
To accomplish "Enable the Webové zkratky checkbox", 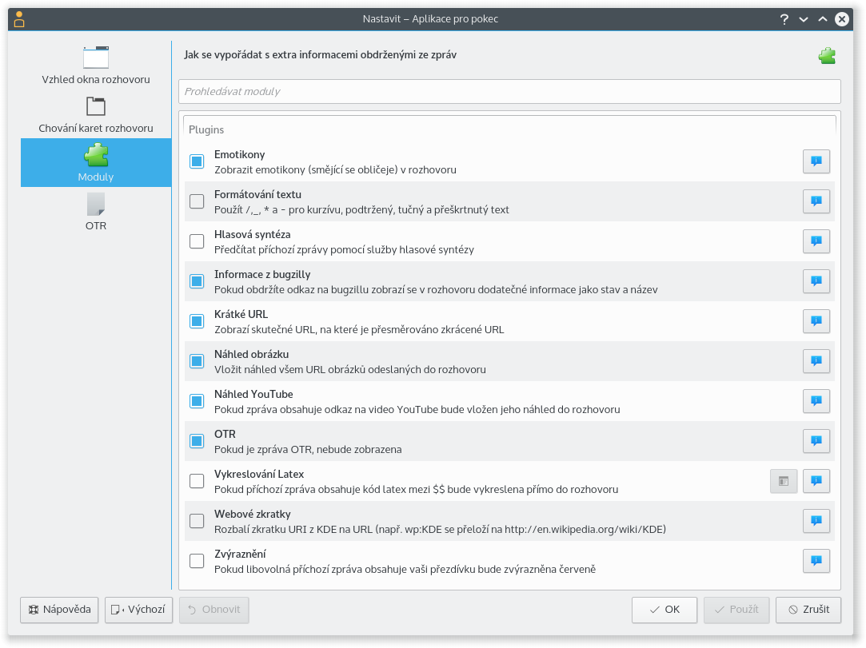I will click(197, 520).
